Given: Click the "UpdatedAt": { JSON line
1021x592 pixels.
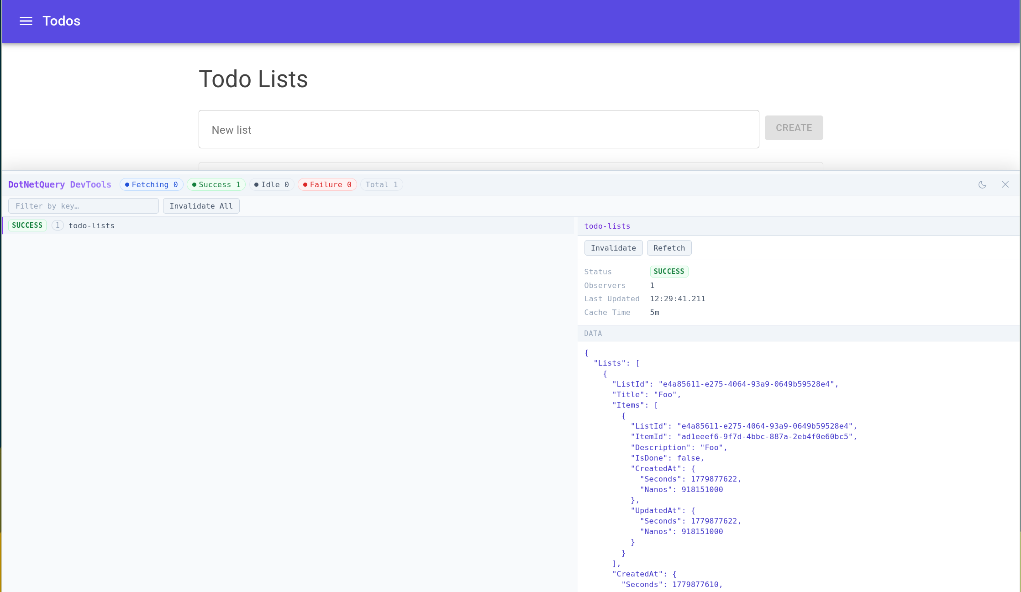Looking at the screenshot, I should point(663,511).
